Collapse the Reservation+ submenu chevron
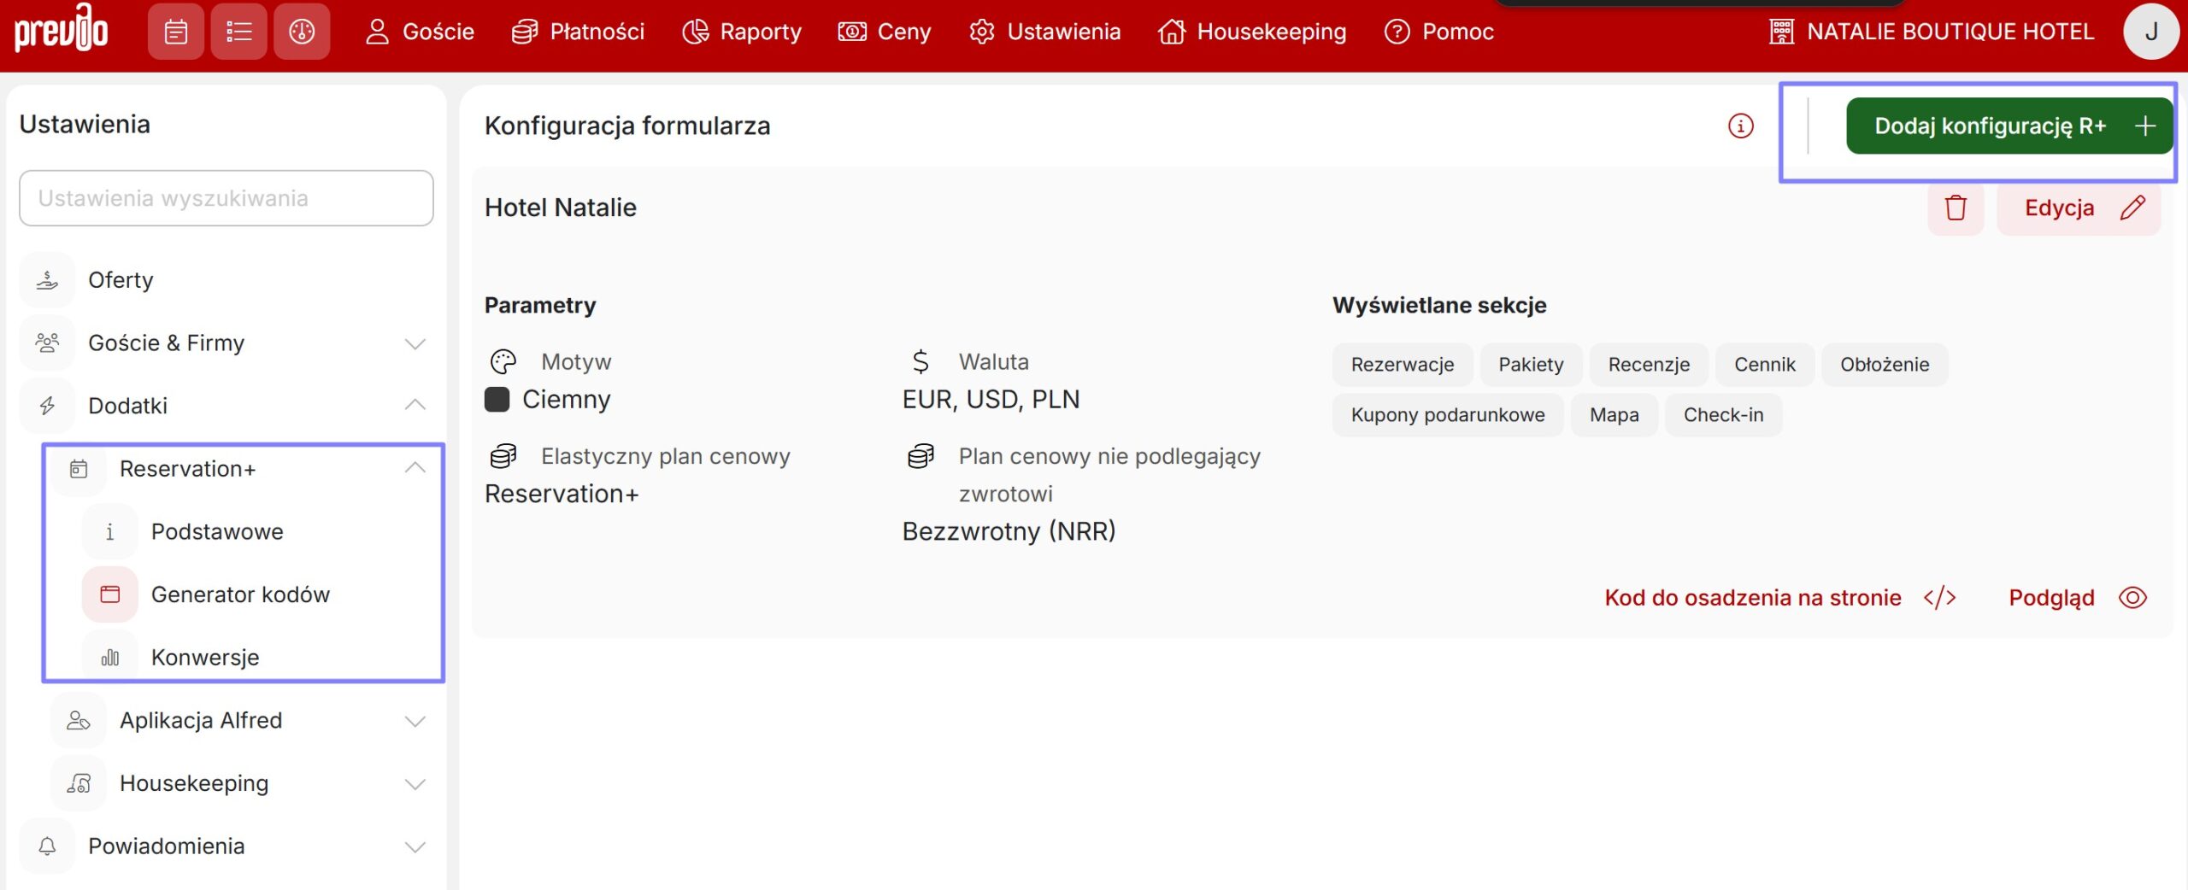 415,468
